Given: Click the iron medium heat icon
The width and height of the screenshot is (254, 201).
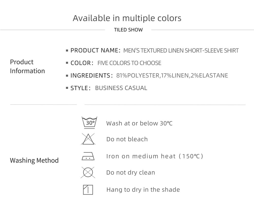Looking at the screenshot, I should click(x=88, y=156).
